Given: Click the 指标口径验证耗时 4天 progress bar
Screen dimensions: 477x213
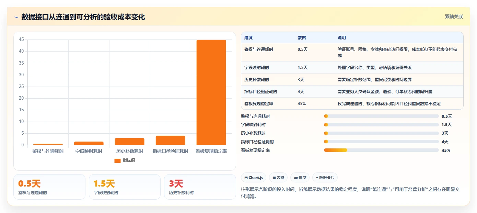Looking at the screenshot, I should [381, 142].
